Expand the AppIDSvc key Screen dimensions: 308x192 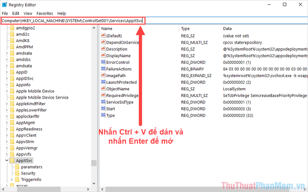click(7, 78)
